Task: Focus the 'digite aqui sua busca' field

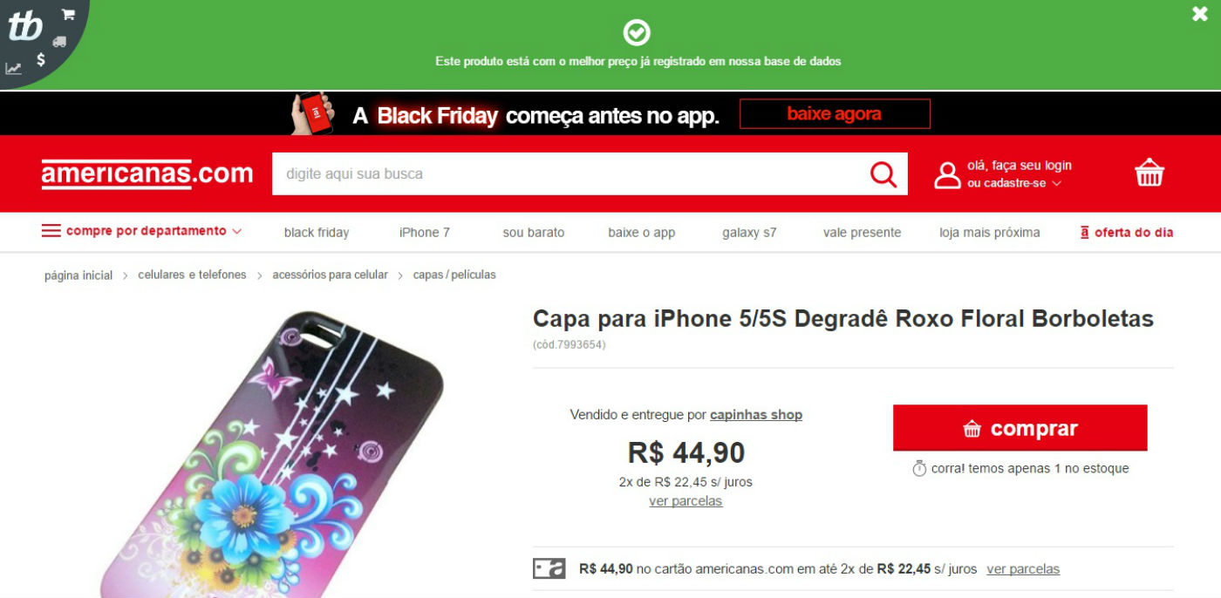Action: pos(567,173)
